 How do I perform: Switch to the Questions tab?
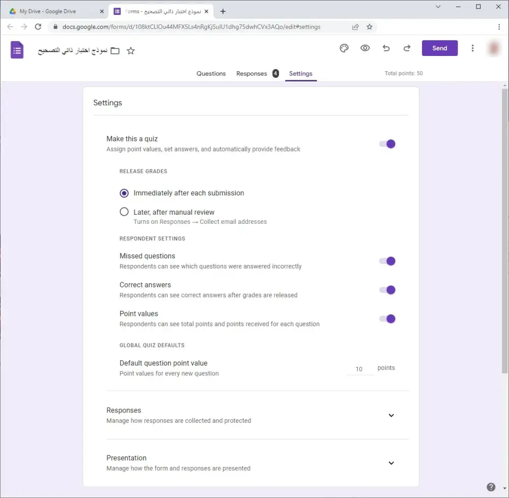211,74
